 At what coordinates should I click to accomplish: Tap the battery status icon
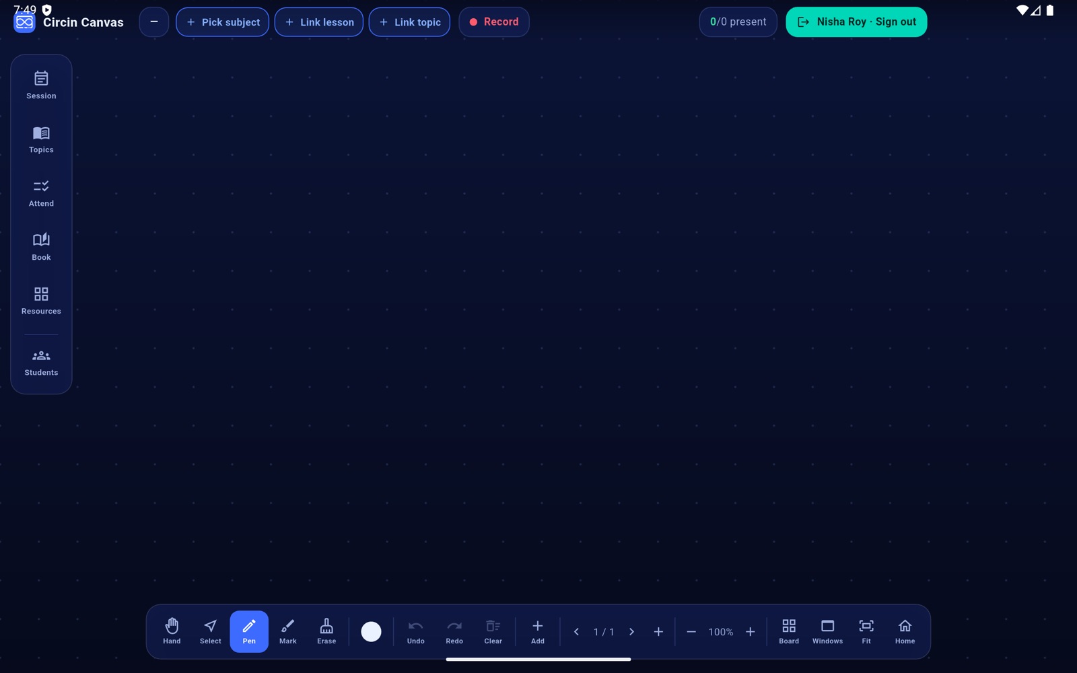coord(1049,10)
